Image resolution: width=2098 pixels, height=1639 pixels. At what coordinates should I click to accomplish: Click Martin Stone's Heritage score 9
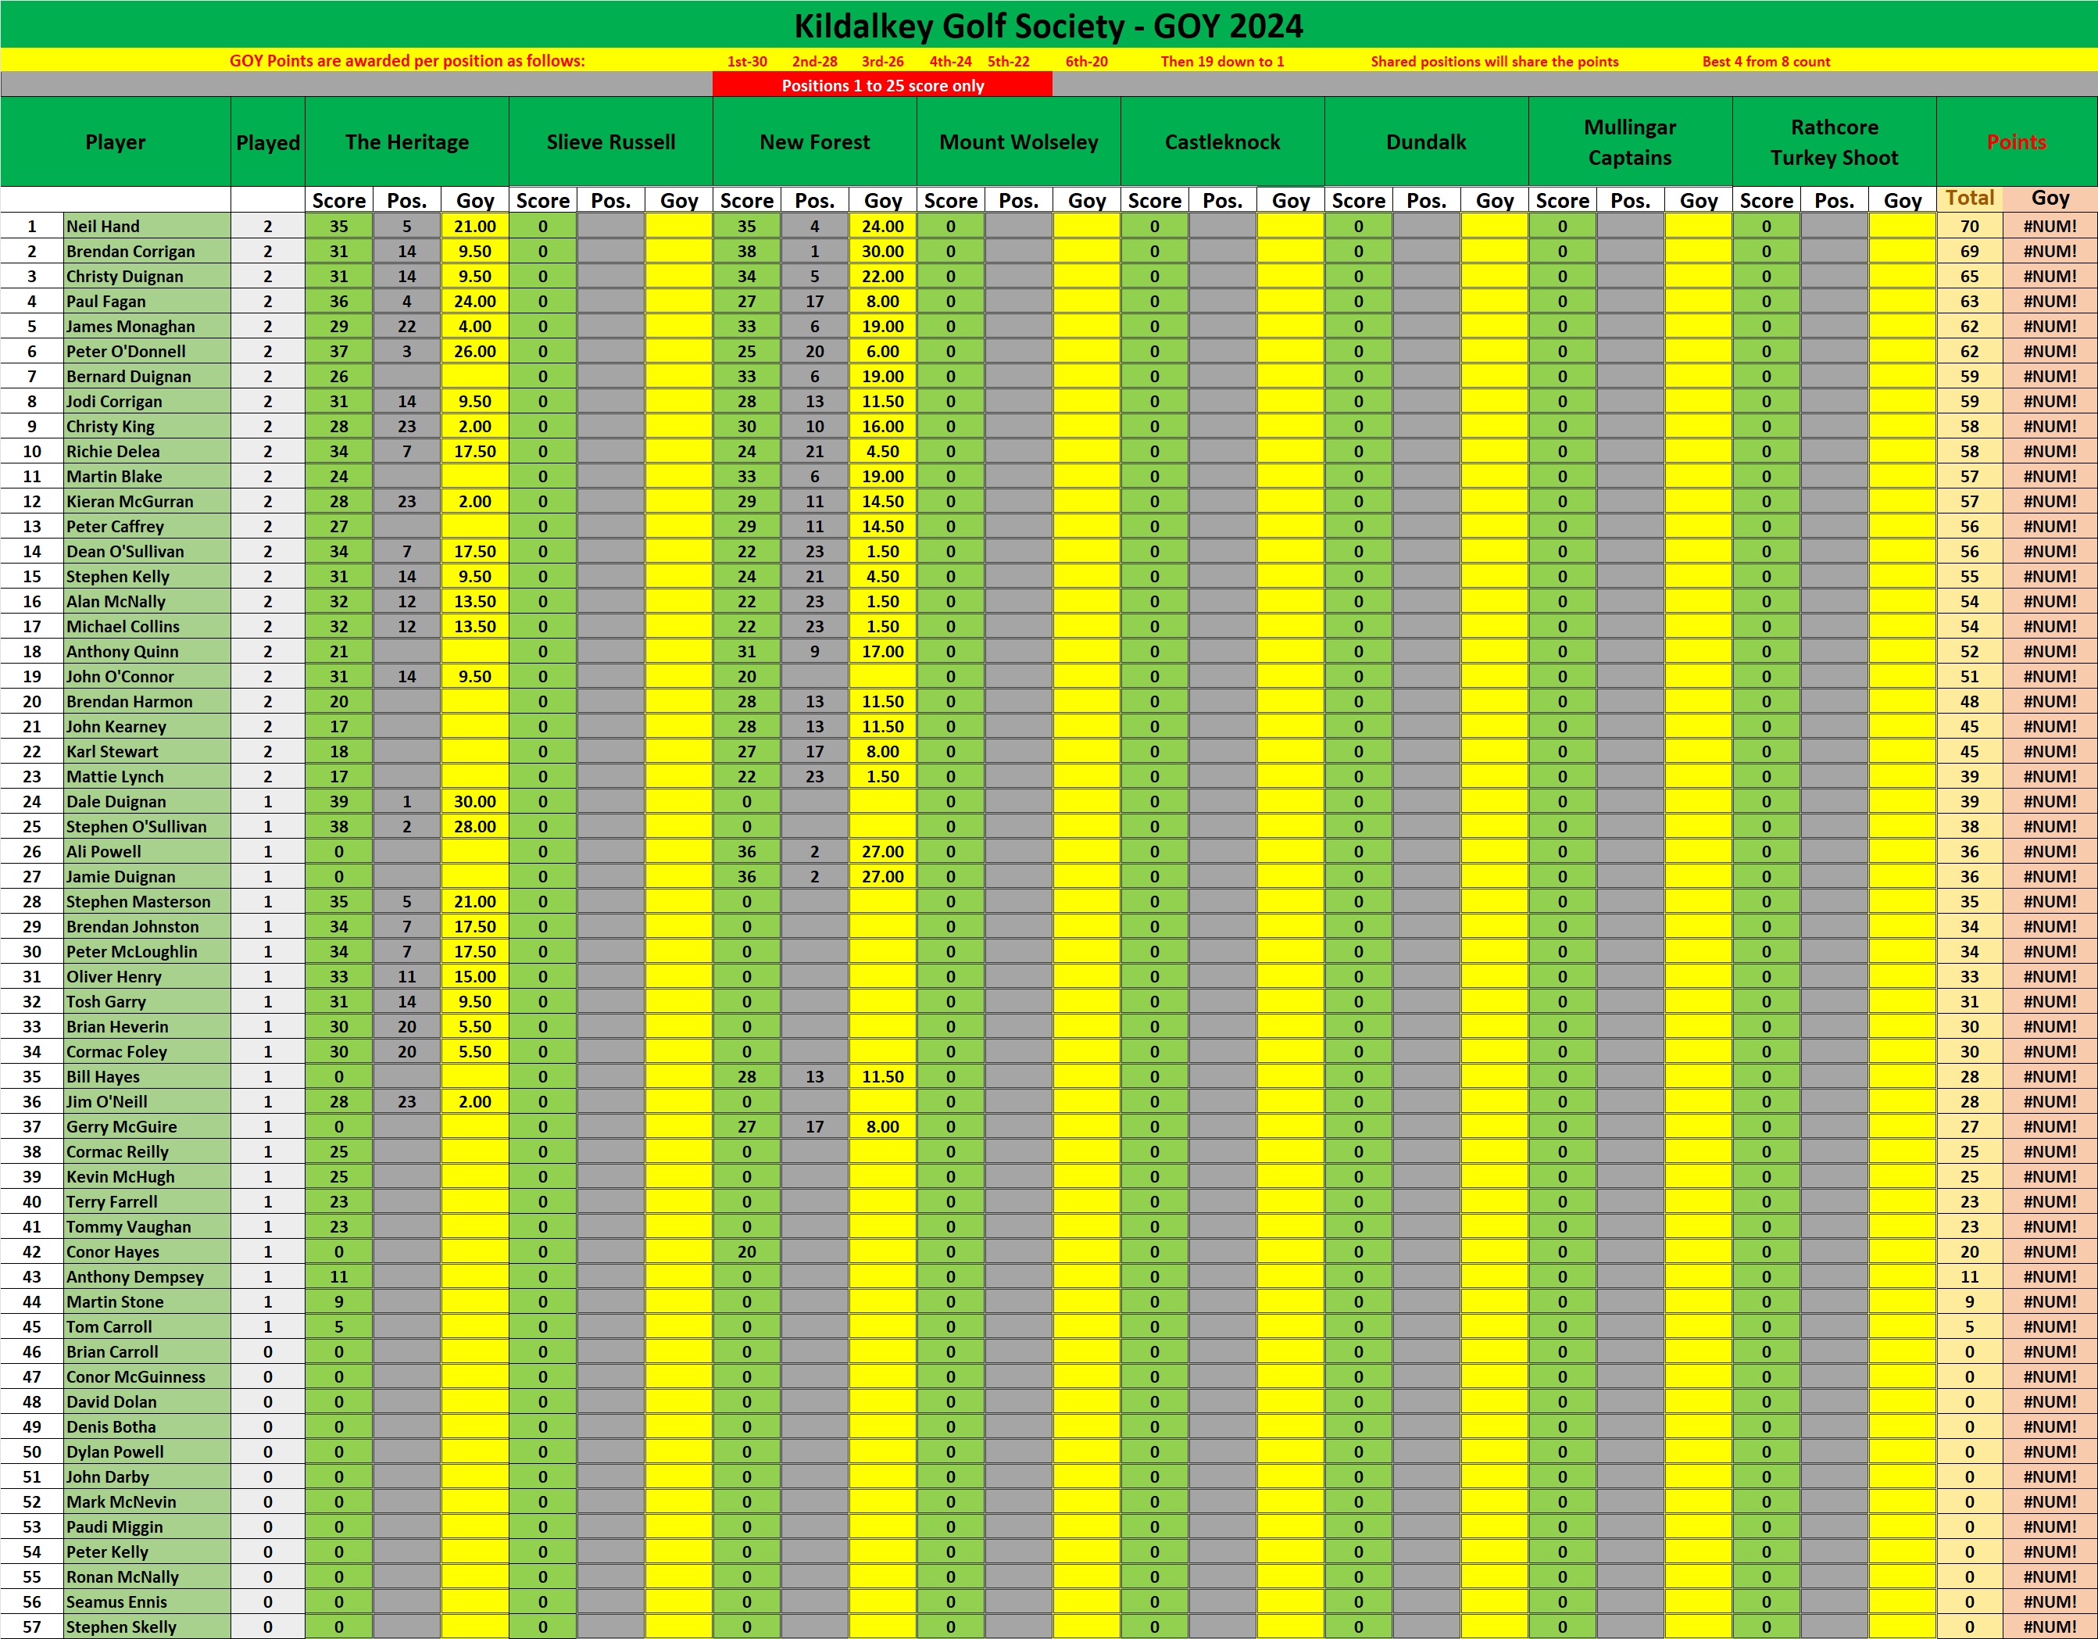click(x=339, y=1301)
